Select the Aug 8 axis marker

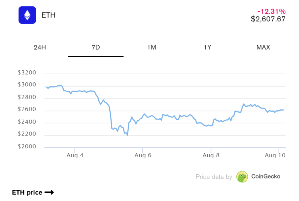(x=211, y=155)
